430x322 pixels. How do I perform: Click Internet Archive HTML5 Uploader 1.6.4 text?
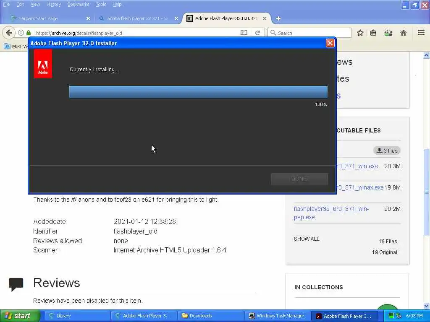(170, 250)
